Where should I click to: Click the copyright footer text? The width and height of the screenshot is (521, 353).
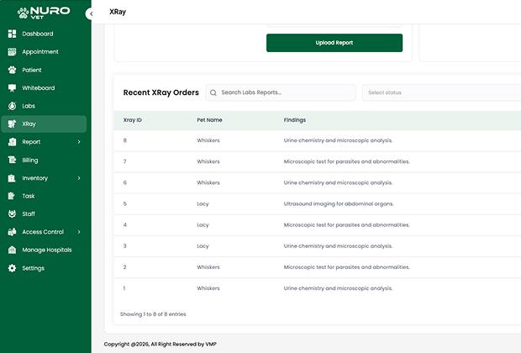coord(161,344)
